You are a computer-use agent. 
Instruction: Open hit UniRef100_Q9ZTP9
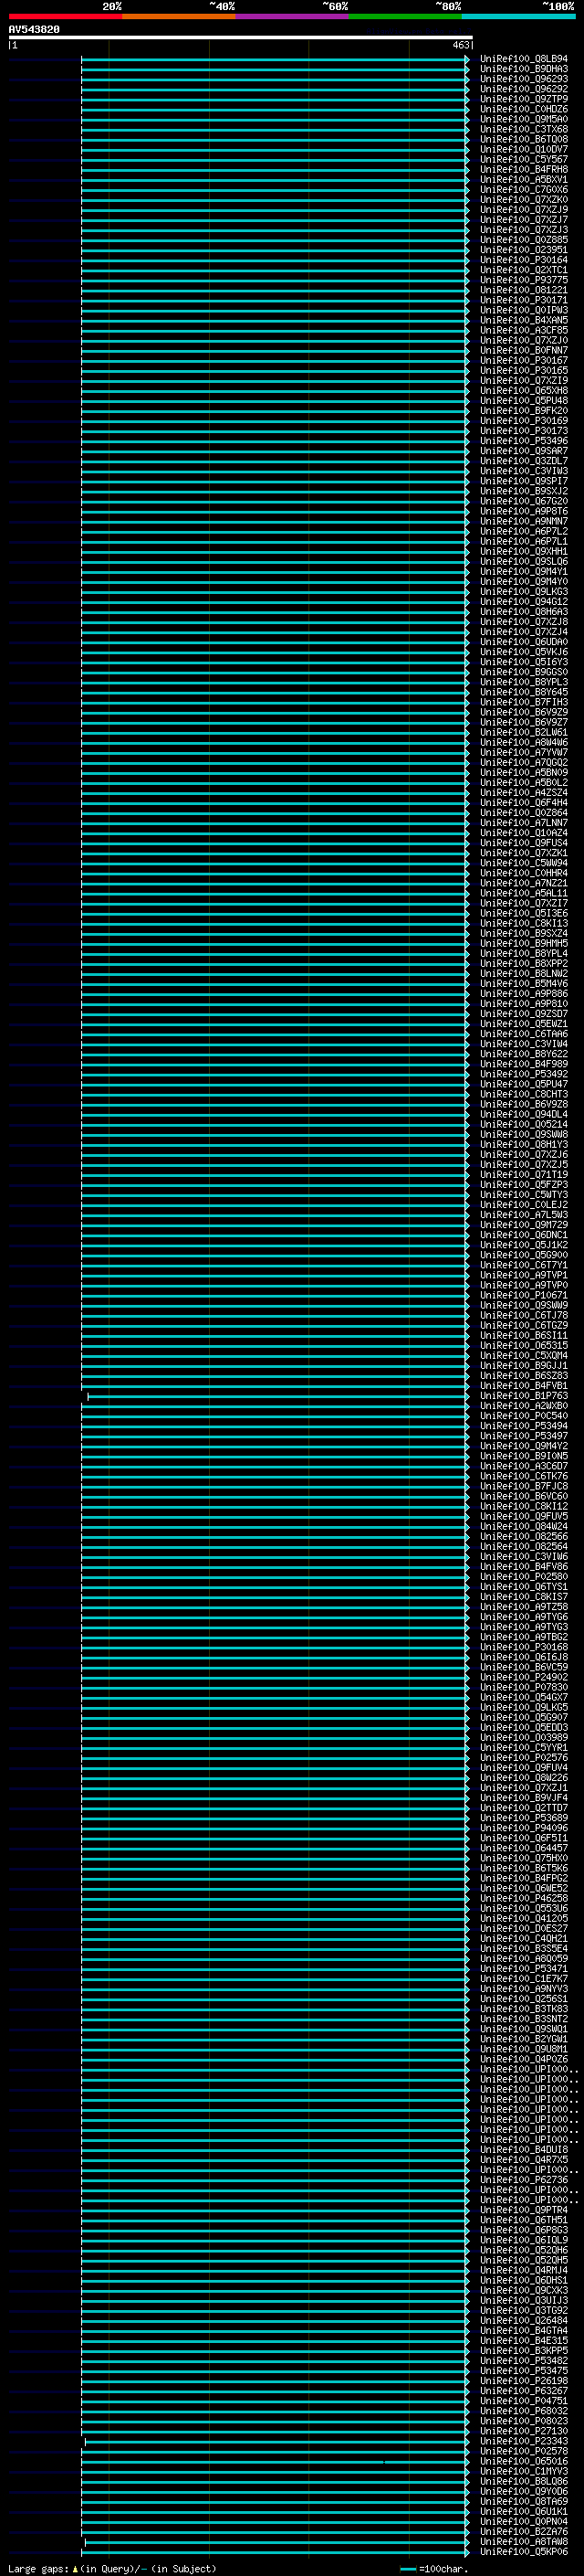tap(523, 99)
